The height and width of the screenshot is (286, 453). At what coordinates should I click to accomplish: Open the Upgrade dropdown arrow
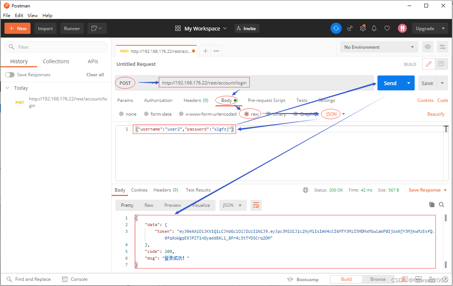click(x=443, y=28)
